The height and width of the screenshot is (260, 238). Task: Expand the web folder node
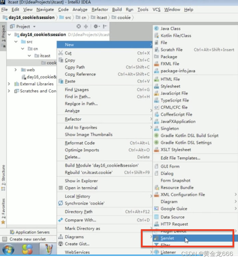[x=16, y=70]
